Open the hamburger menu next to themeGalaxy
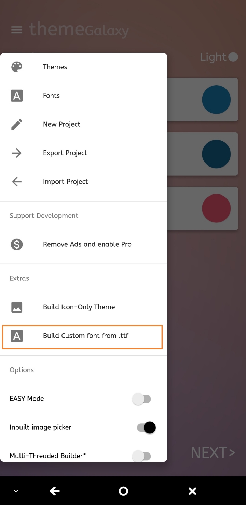 (x=17, y=30)
